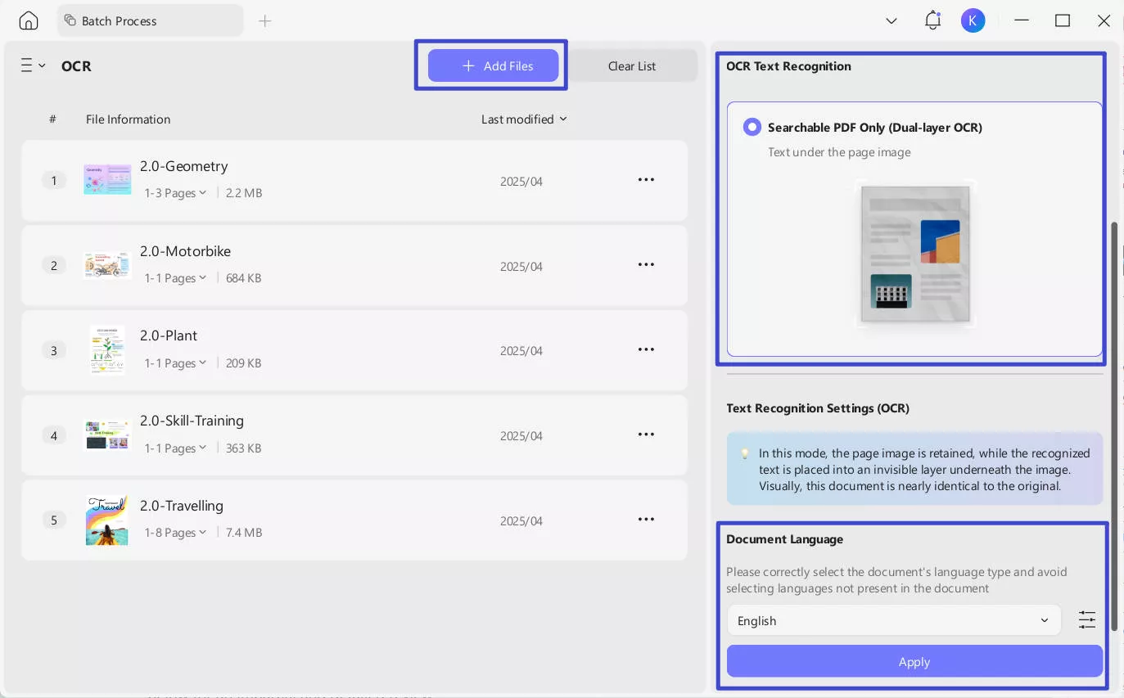Screen dimensions: 1124x698
Task: Click the Add Files button
Action: click(x=493, y=66)
